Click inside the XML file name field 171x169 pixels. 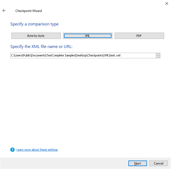[83, 55]
